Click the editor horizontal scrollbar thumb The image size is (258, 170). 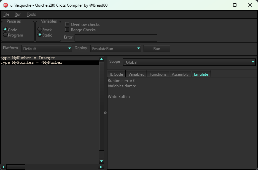tap(16, 167)
